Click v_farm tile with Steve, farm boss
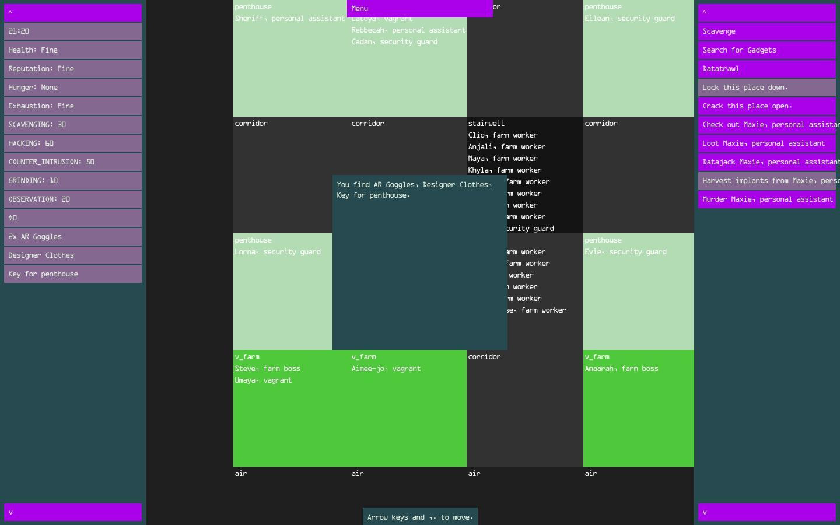Screen dimensions: 840x525 click(x=292, y=408)
